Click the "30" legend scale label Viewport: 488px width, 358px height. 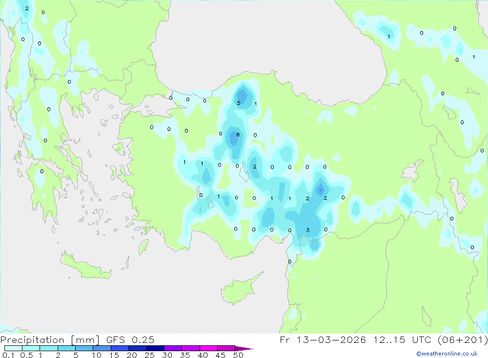tap(167, 355)
